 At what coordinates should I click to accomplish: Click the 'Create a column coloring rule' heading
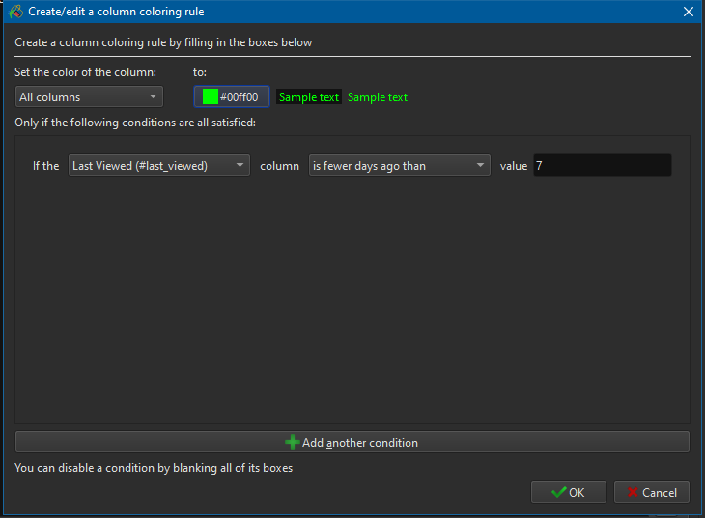coord(163,42)
